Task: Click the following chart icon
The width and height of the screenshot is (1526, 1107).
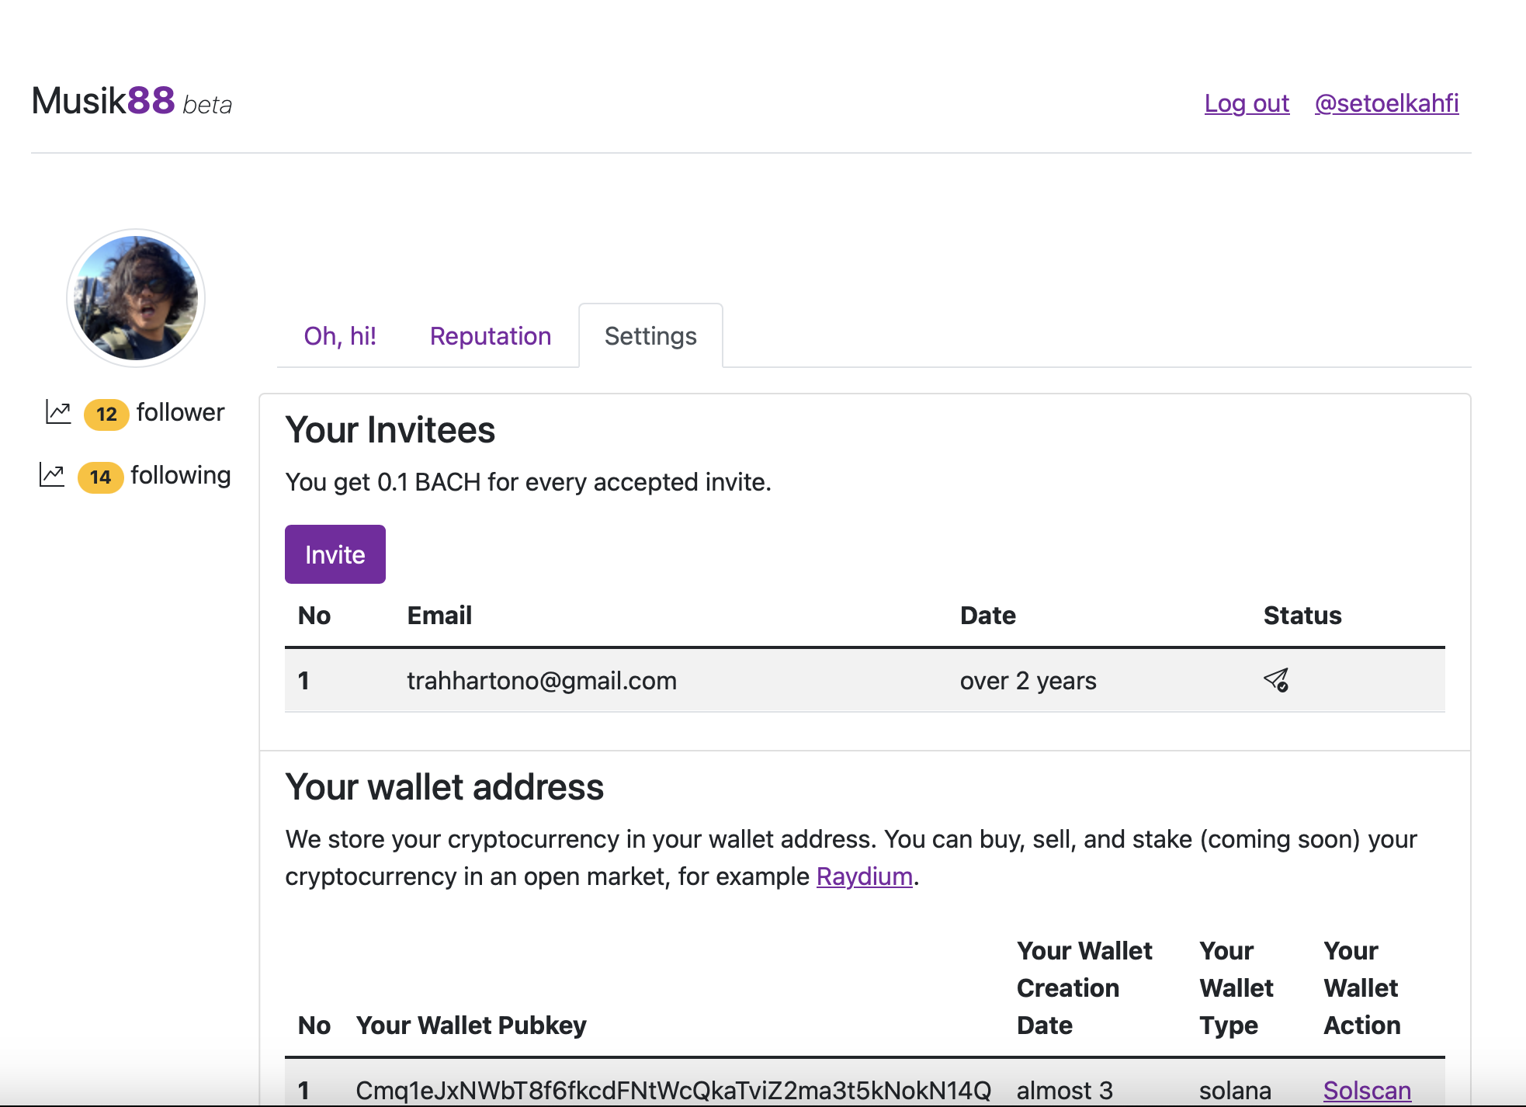Action: point(52,475)
